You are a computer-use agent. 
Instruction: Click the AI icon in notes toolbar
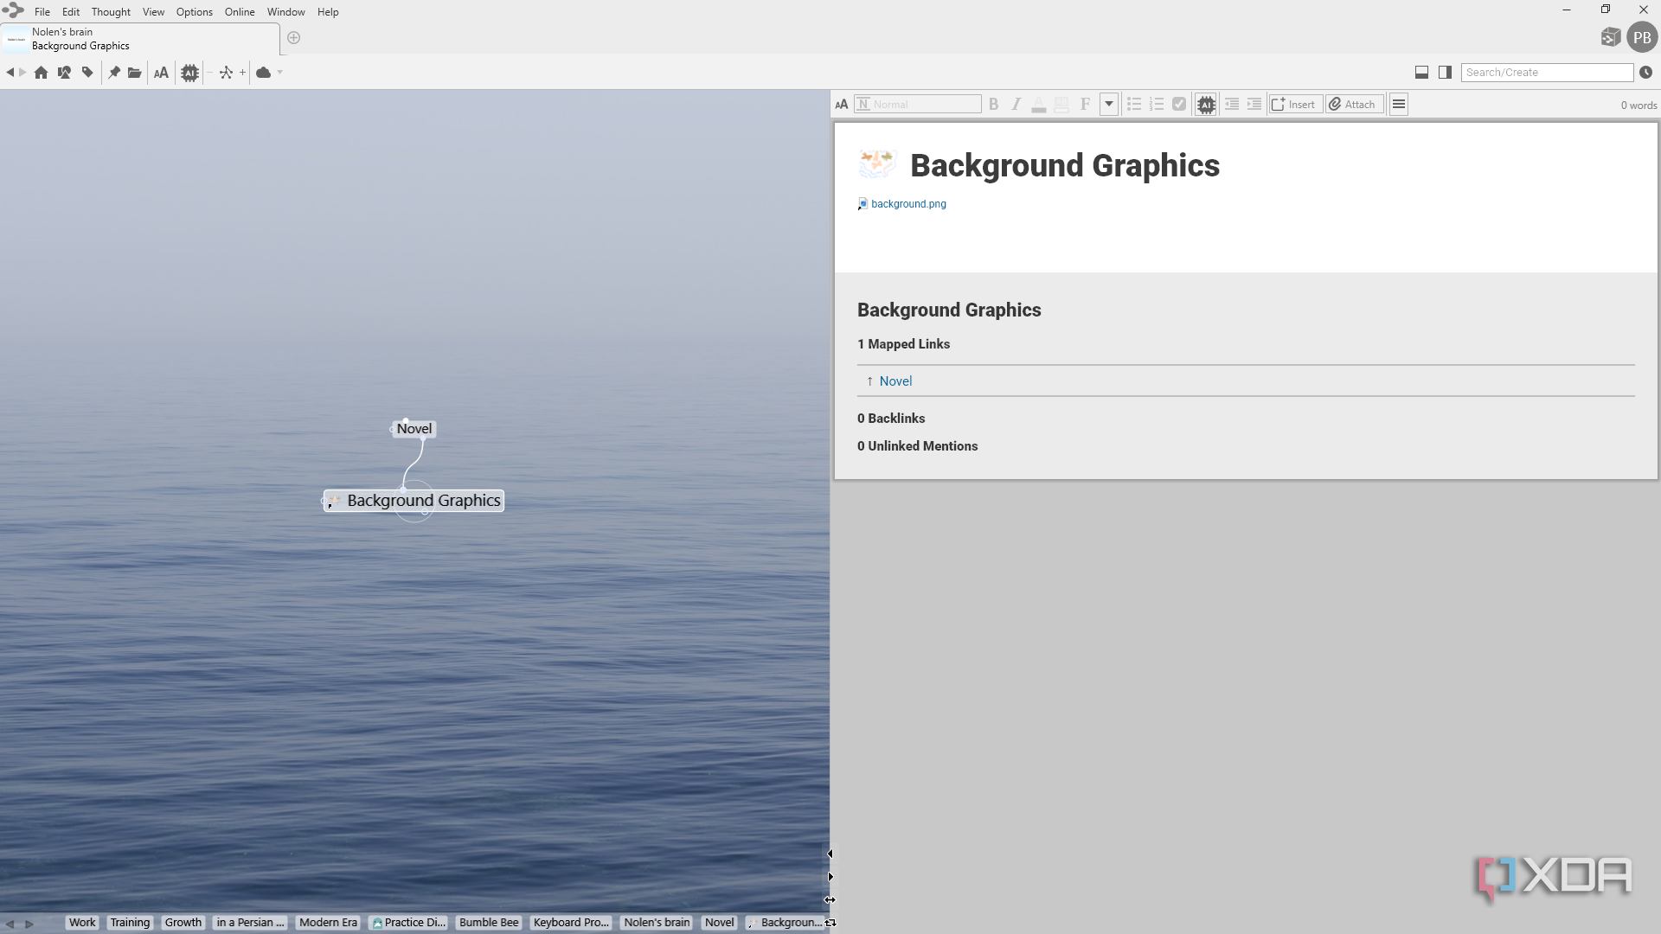coord(1206,105)
